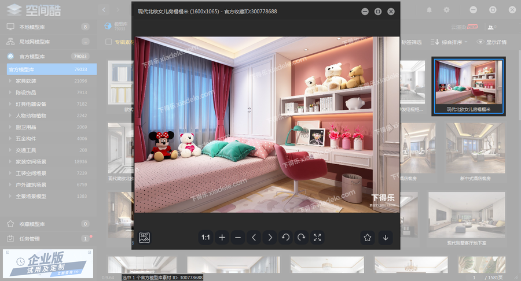Toggle the 专辑素材 checkbox
The height and width of the screenshot is (281, 521).
coord(108,42)
